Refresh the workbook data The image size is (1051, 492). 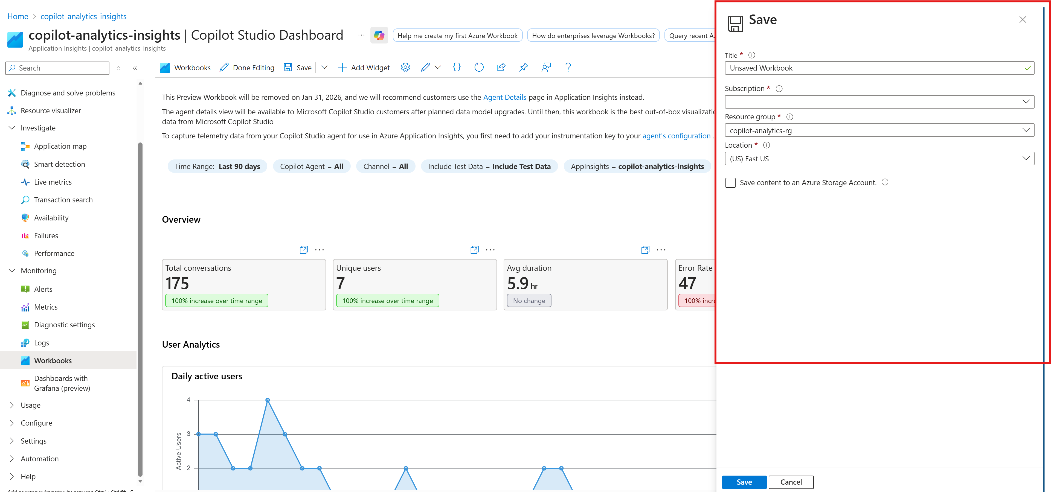[x=478, y=67]
